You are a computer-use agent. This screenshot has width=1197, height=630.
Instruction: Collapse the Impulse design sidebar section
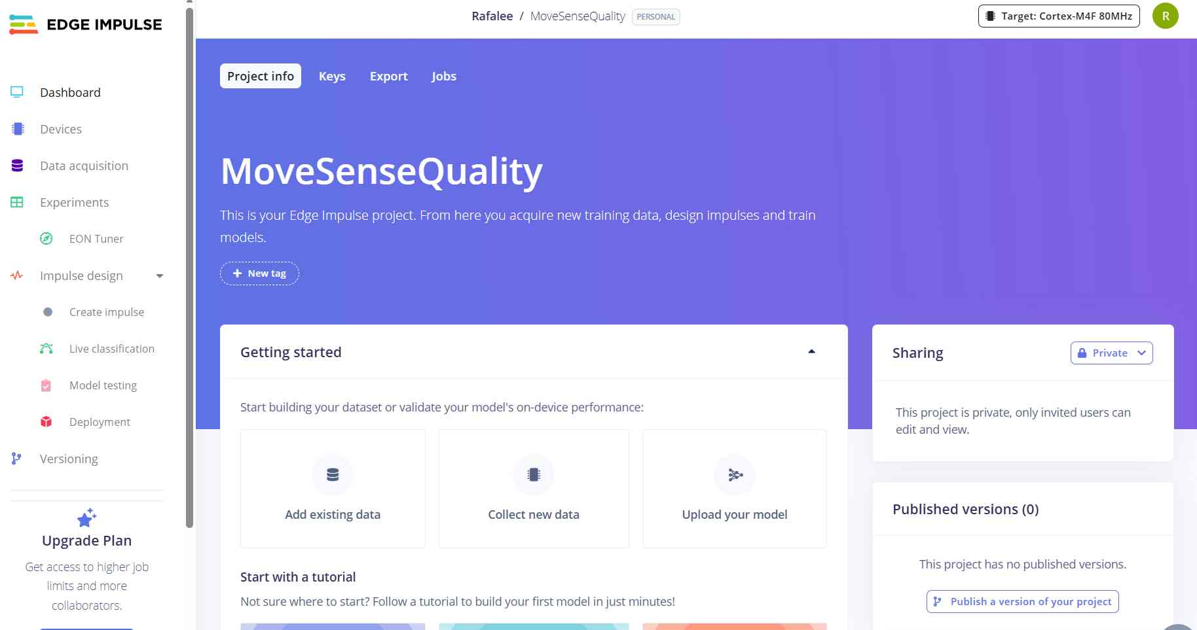pyautogui.click(x=160, y=276)
